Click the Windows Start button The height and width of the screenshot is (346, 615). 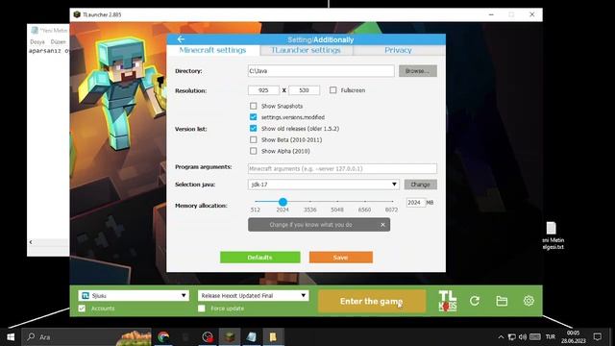pos(11,337)
